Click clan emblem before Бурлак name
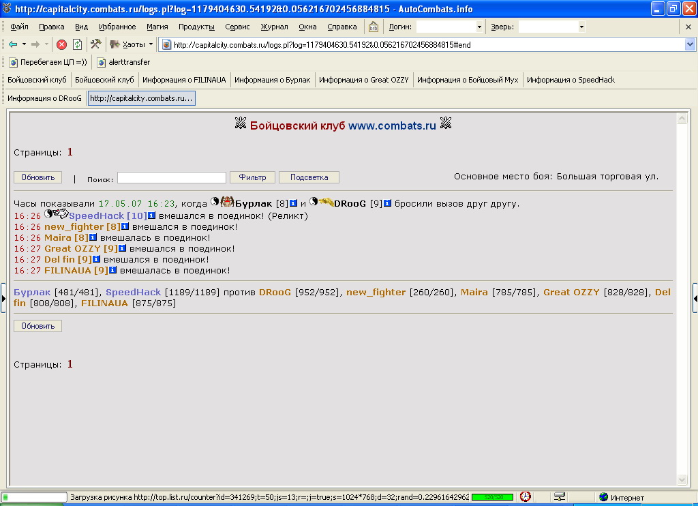 [x=228, y=202]
